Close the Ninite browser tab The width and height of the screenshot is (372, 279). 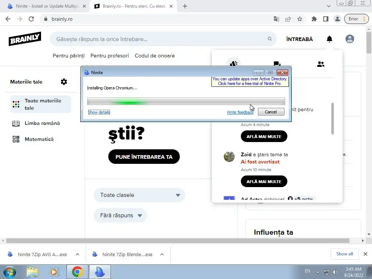[84, 7]
